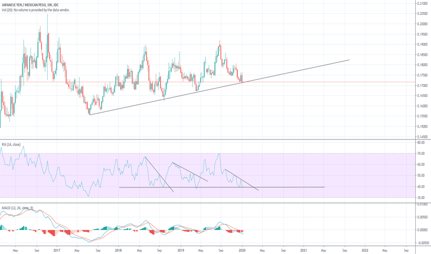This screenshot has height=254, width=431.
Task: Click the 2022 label on the time axis
Action: [364, 251]
